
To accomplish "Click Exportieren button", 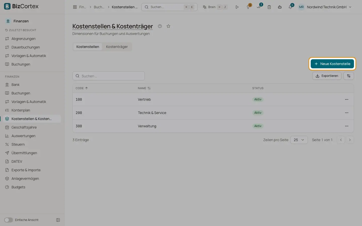I will tap(327, 76).
